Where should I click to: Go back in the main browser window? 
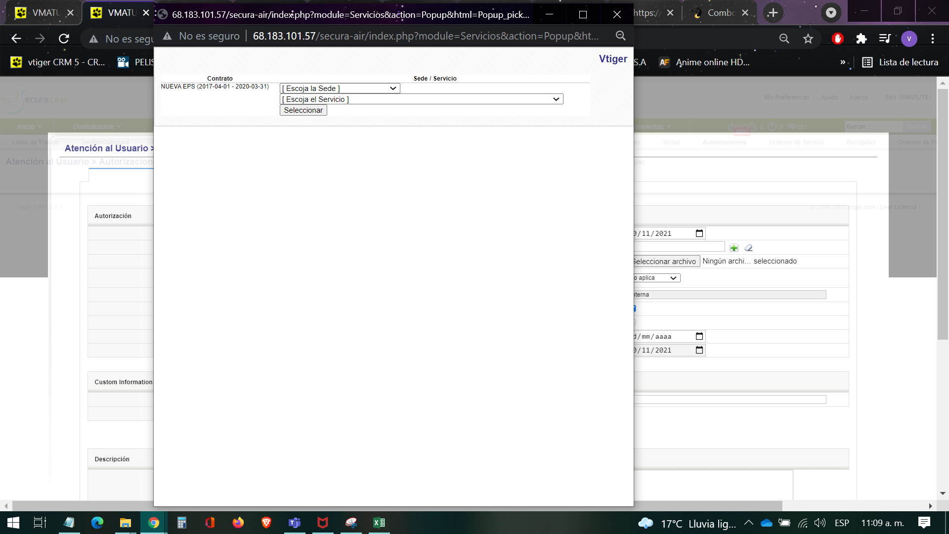click(x=16, y=39)
